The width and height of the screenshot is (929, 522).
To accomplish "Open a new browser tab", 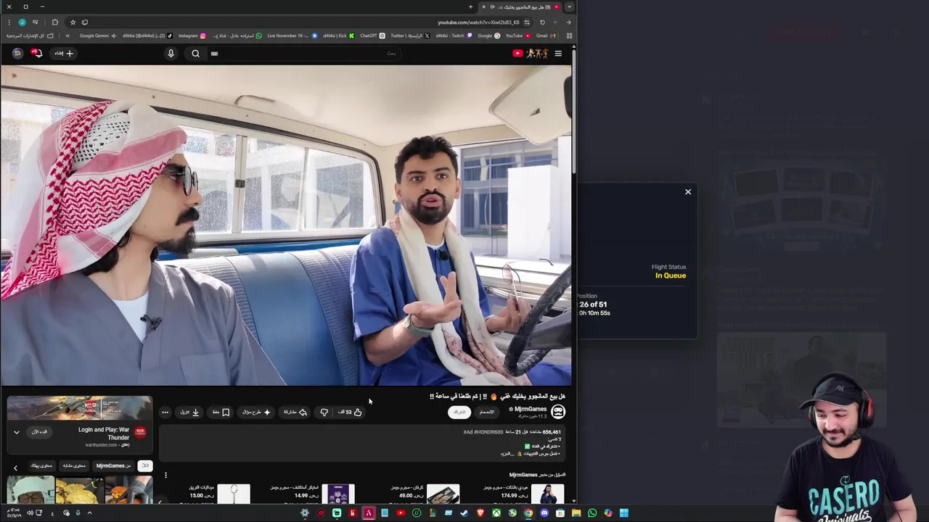I will 470,7.
